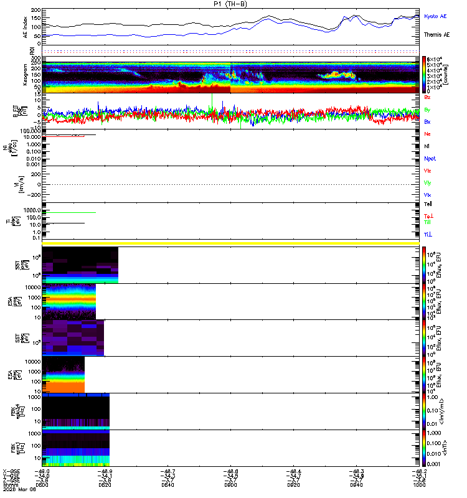Click the SST ion Eflux color bar
Image resolution: width=467 pixels, height=498 pixels.
(424, 265)
